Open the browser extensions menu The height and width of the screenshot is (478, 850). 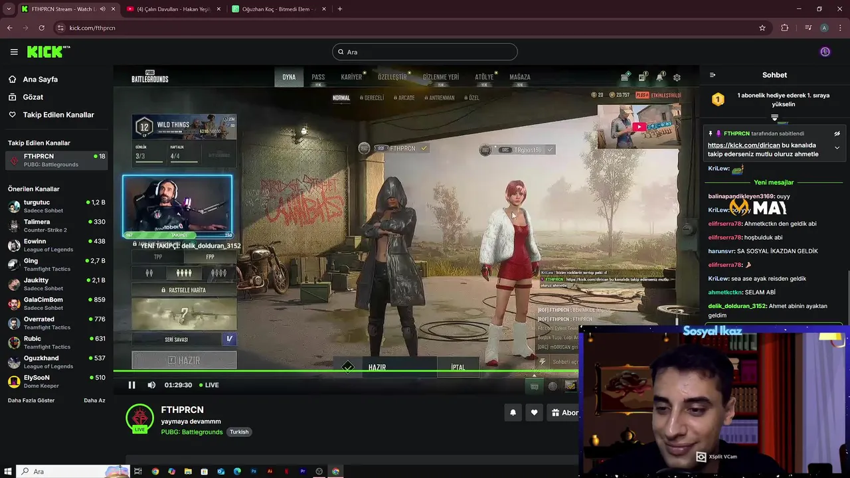pyautogui.click(x=785, y=28)
